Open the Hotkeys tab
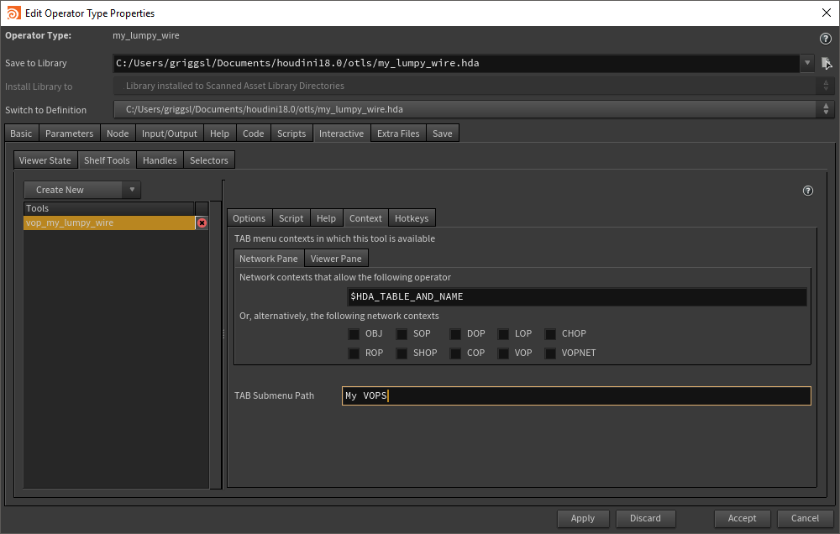 point(412,218)
